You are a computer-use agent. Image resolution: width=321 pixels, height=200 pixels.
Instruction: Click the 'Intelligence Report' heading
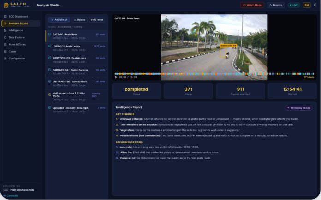click(129, 107)
